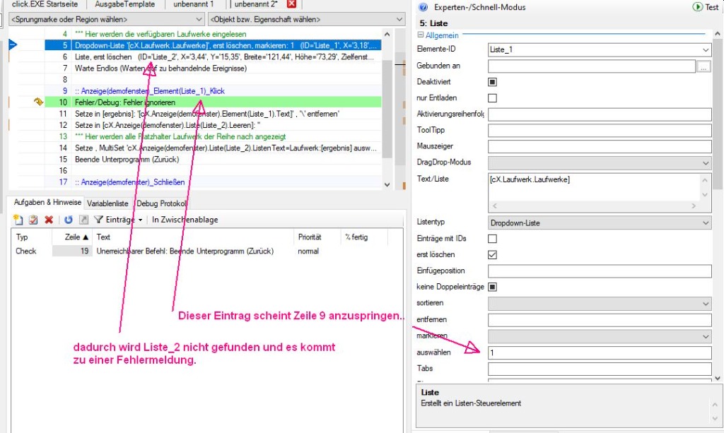Sort the task list by Priorität column
Image resolution: width=724 pixels, height=433 pixels.
317,237
